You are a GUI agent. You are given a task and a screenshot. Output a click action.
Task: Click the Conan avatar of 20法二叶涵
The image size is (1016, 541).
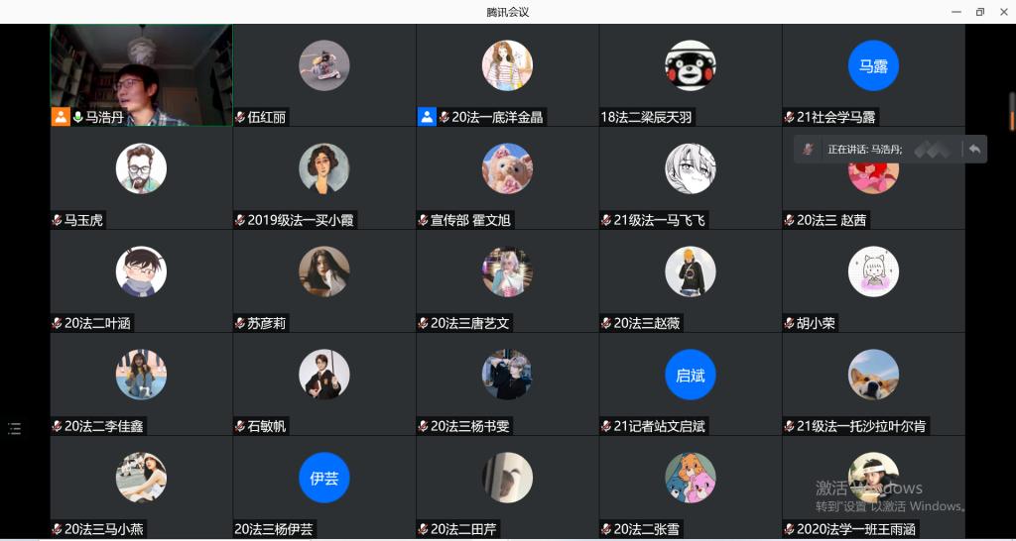pos(141,271)
